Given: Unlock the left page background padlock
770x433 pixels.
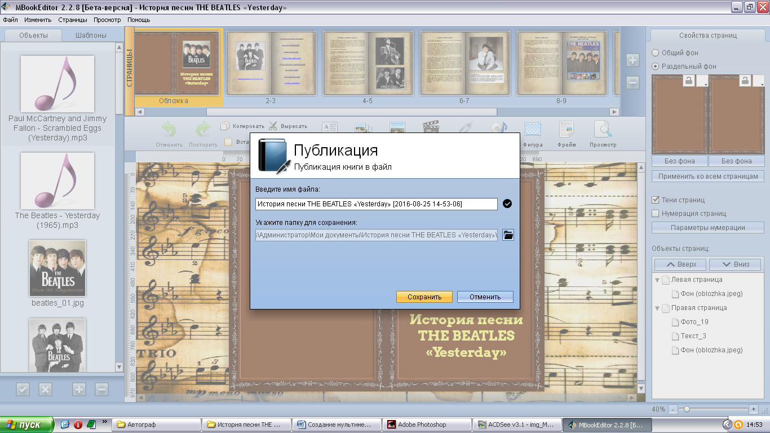Looking at the screenshot, I should [688, 82].
